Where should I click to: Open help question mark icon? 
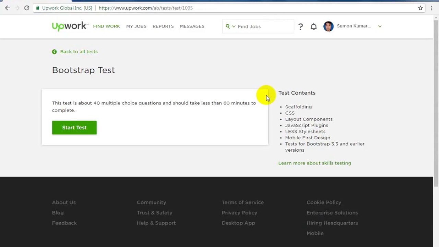point(300,26)
